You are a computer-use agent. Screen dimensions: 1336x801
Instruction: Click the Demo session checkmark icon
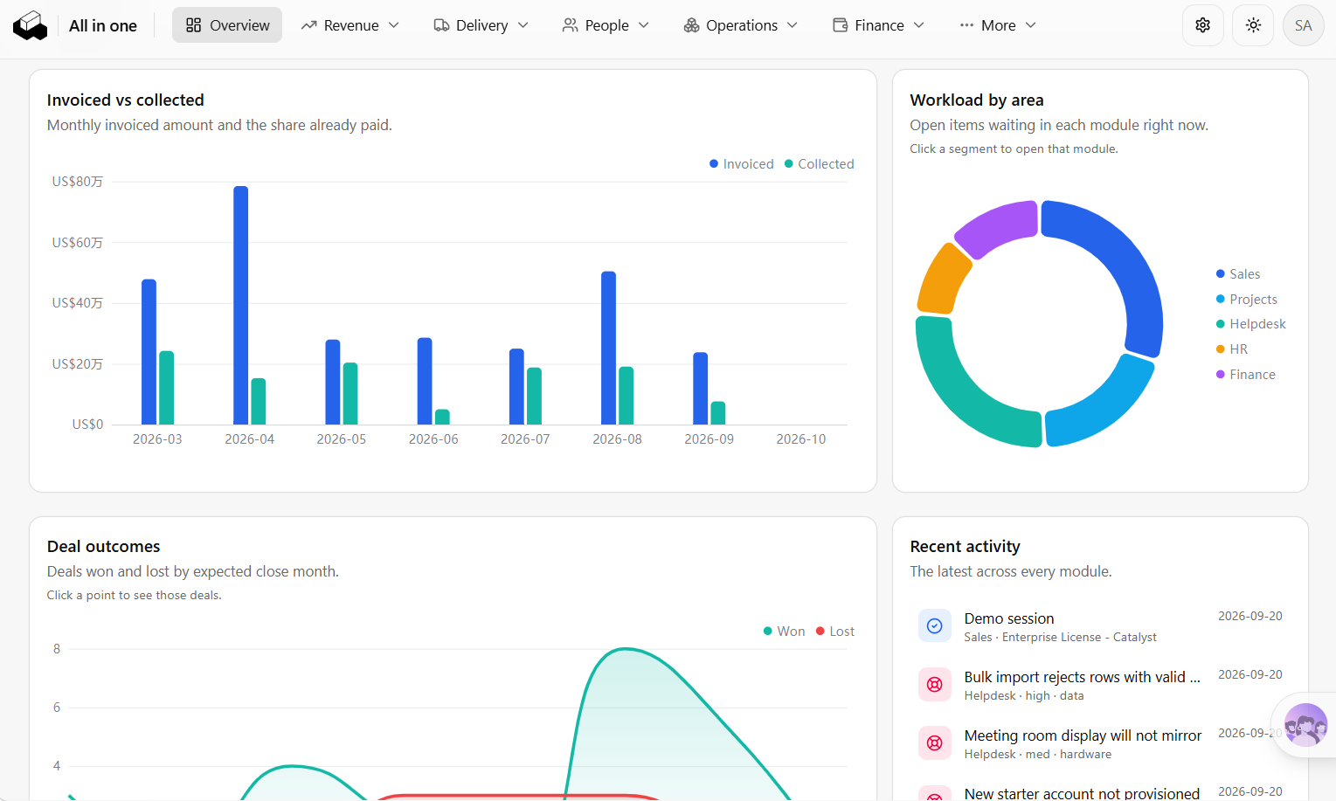pos(935,625)
